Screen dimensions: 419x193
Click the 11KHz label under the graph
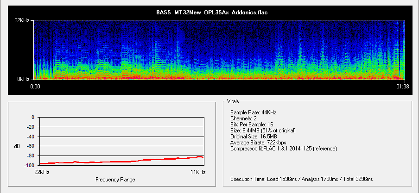pos(197,172)
